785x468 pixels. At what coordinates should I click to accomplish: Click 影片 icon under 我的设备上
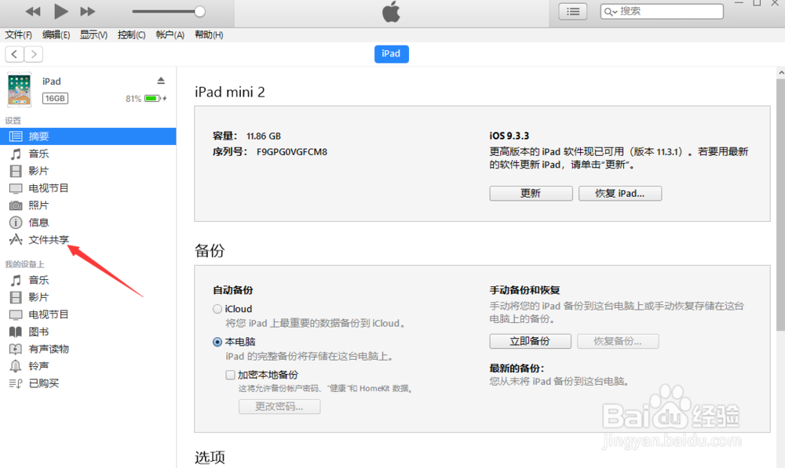tap(16, 298)
